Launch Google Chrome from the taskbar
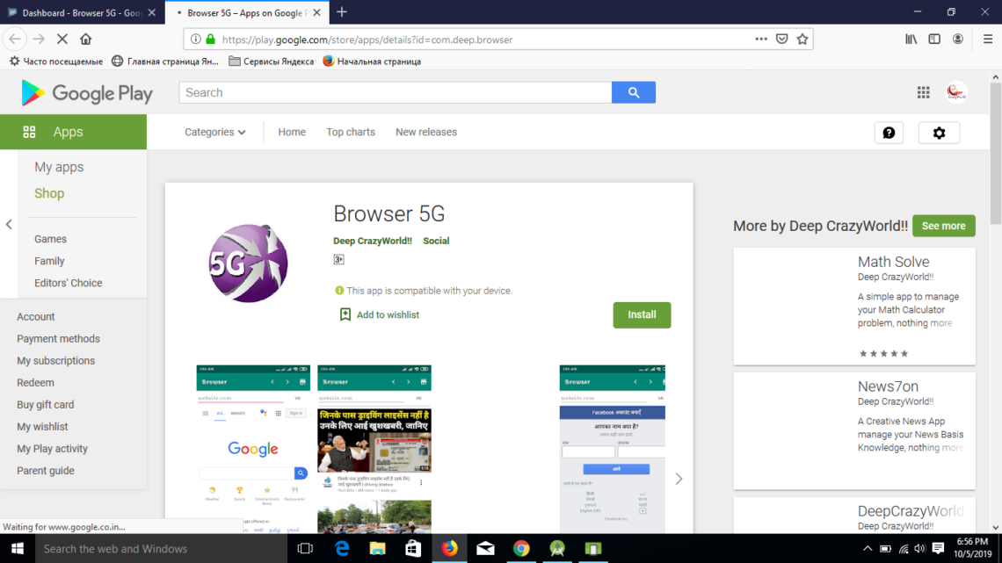Viewport: 1002px width, 563px height. point(521,548)
